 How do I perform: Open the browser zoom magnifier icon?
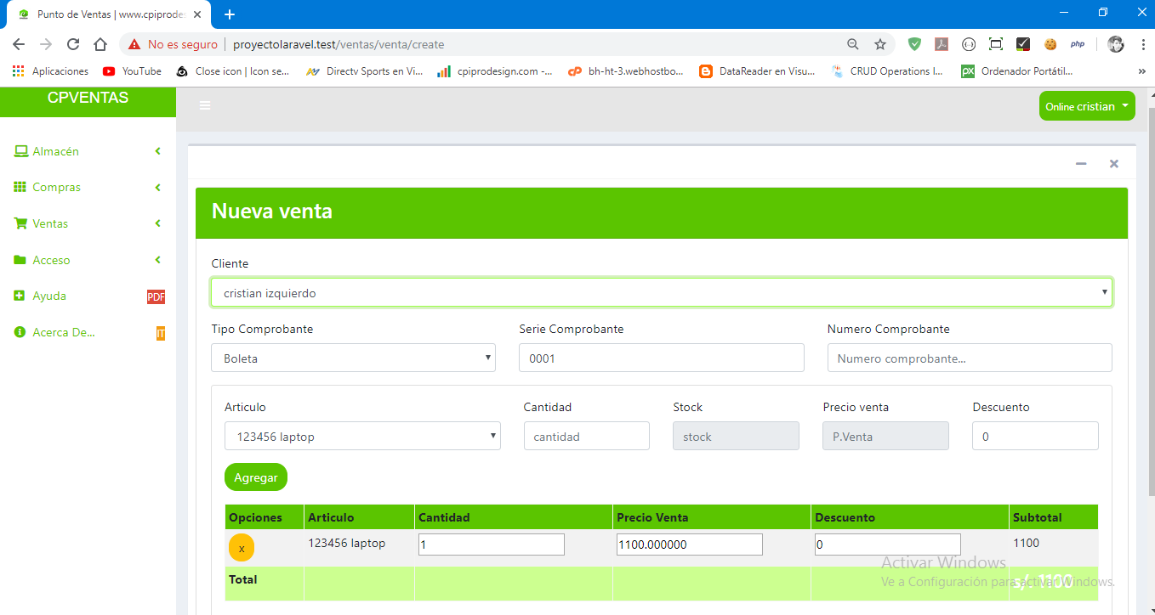853,44
